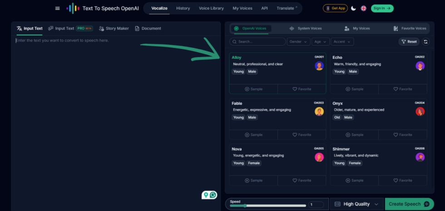Open the High Quality dropdown
Screen dimensions: 445x211
(356, 204)
